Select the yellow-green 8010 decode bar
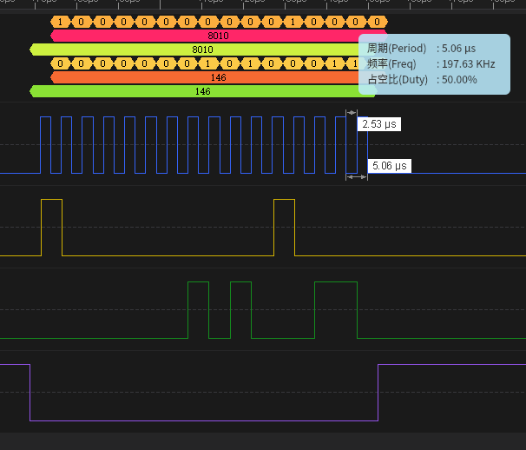 click(202, 50)
